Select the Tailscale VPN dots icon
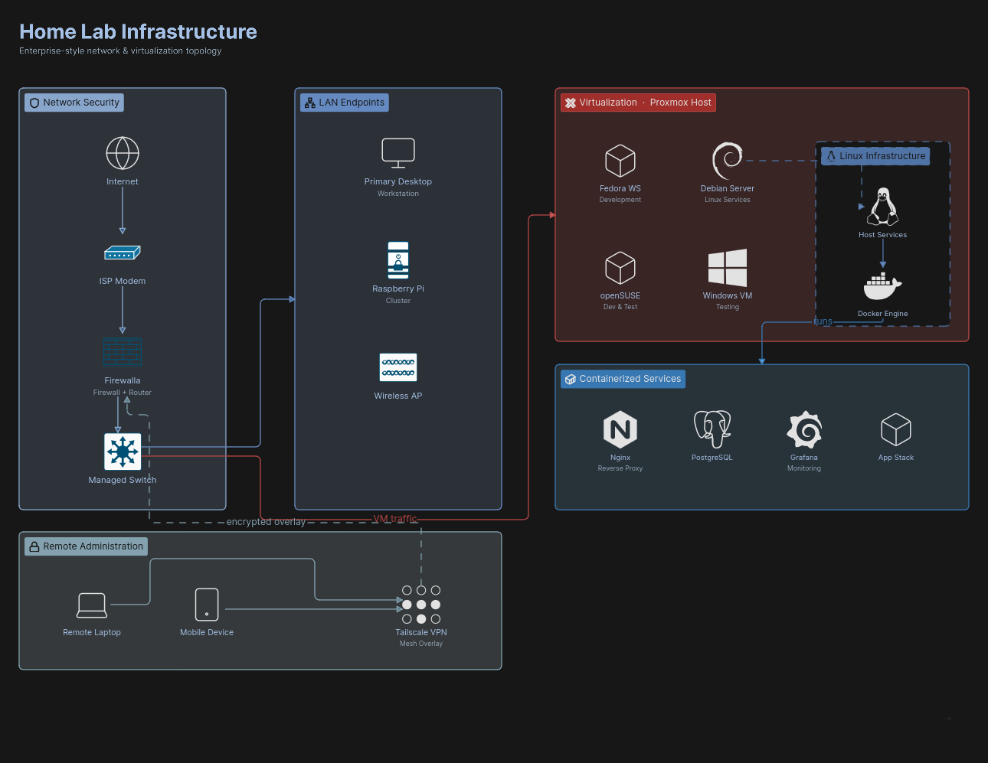The image size is (988, 763). (x=421, y=605)
